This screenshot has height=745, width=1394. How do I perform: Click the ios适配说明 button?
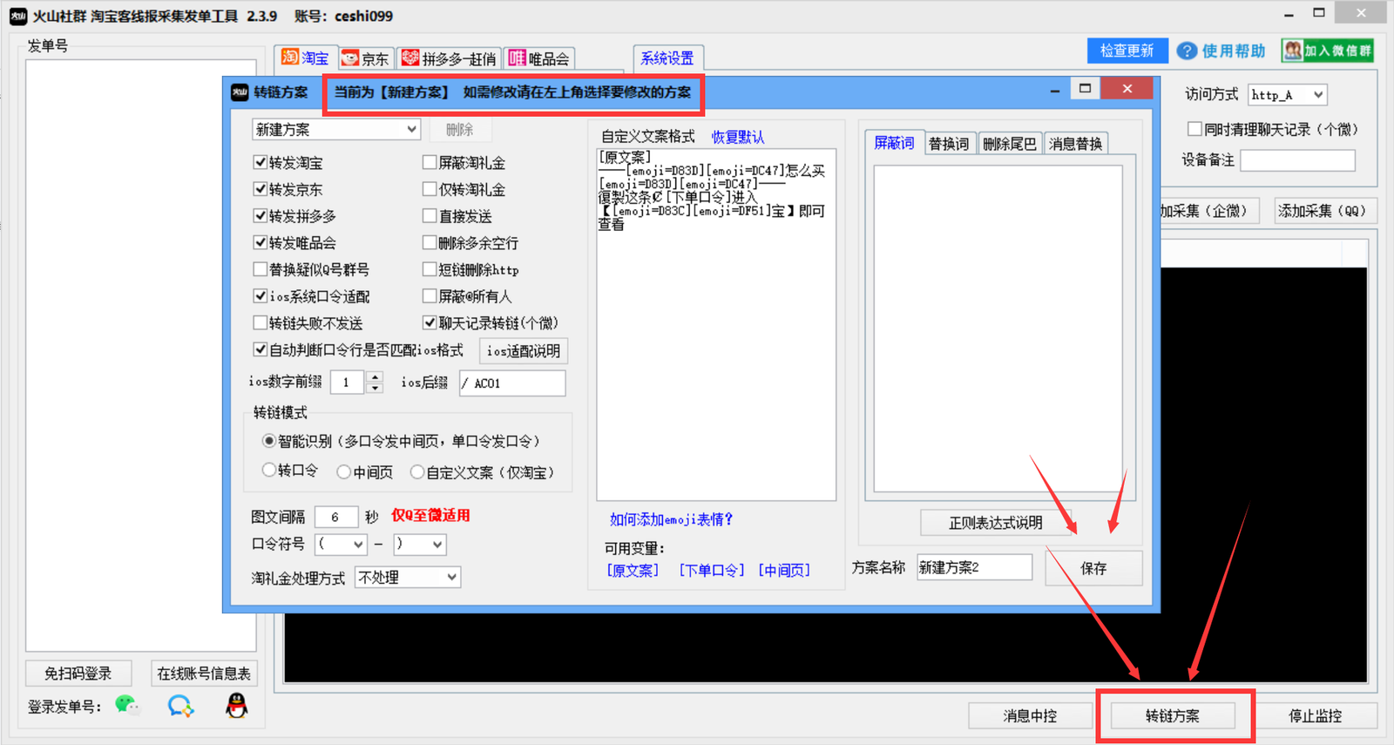[x=524, y=351]
